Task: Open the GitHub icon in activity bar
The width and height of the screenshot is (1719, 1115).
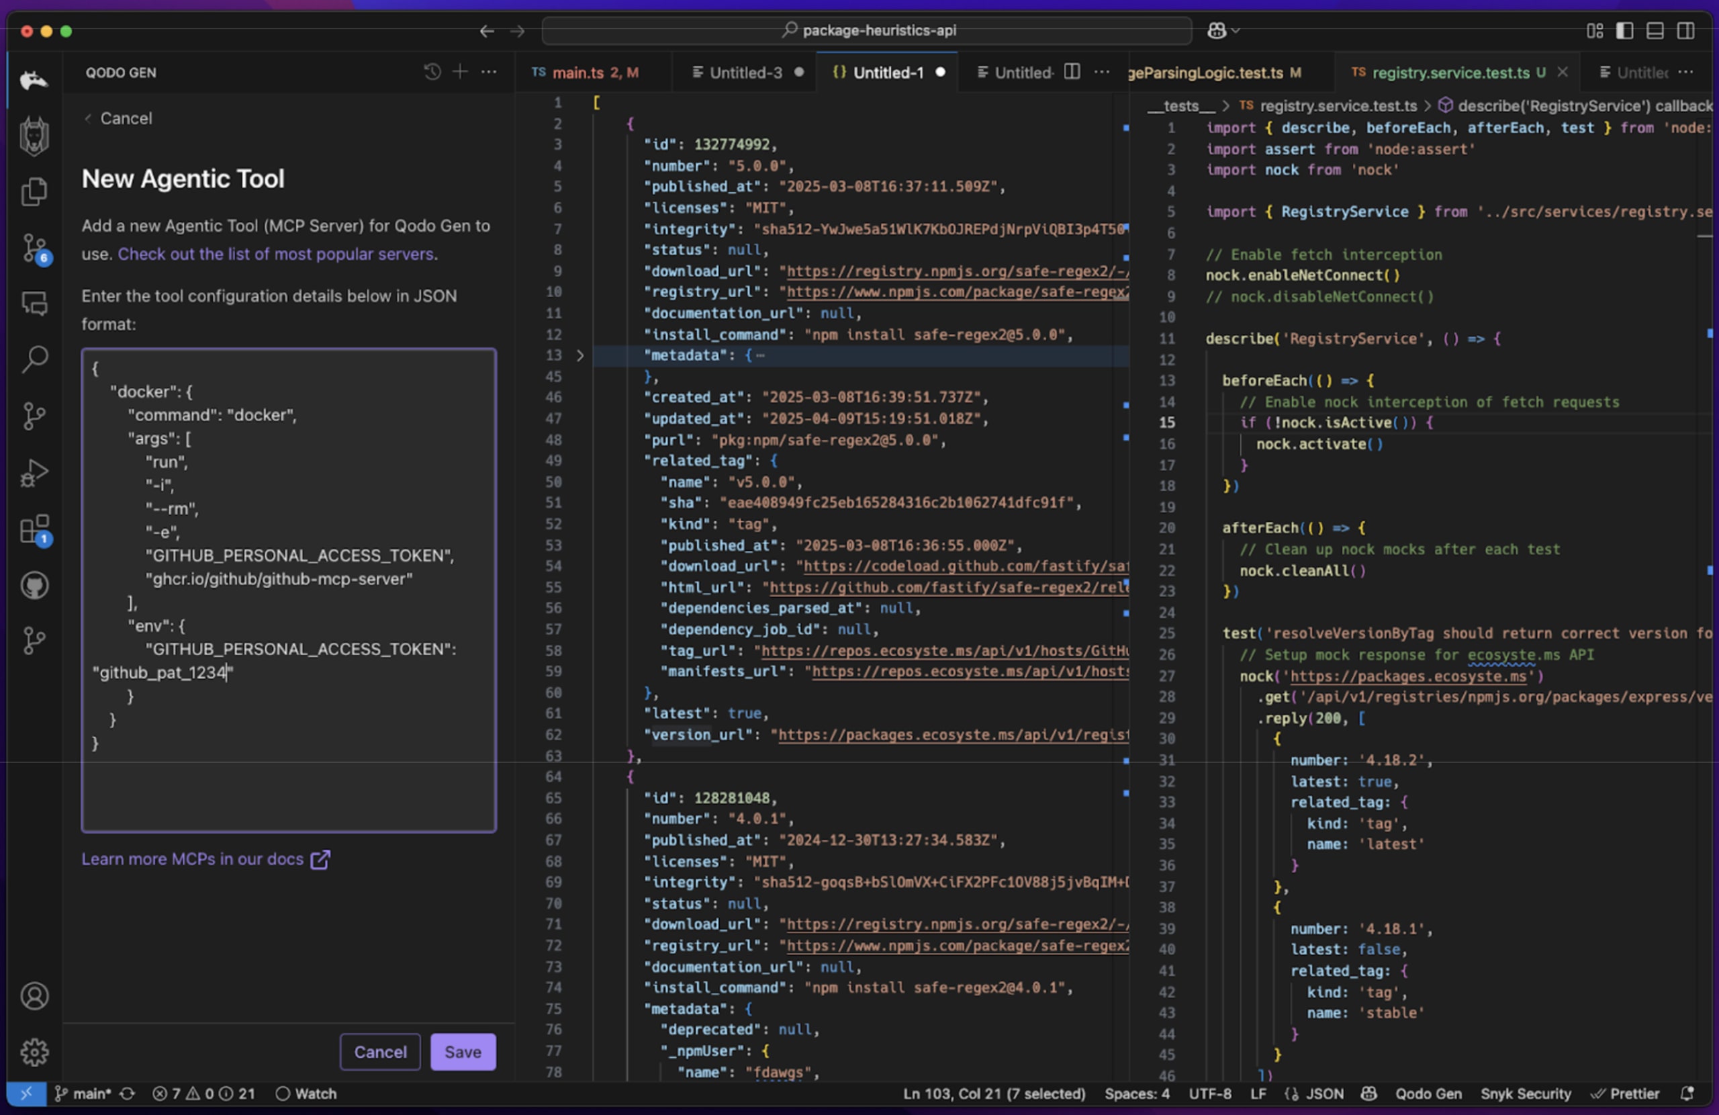Action: 34,585
